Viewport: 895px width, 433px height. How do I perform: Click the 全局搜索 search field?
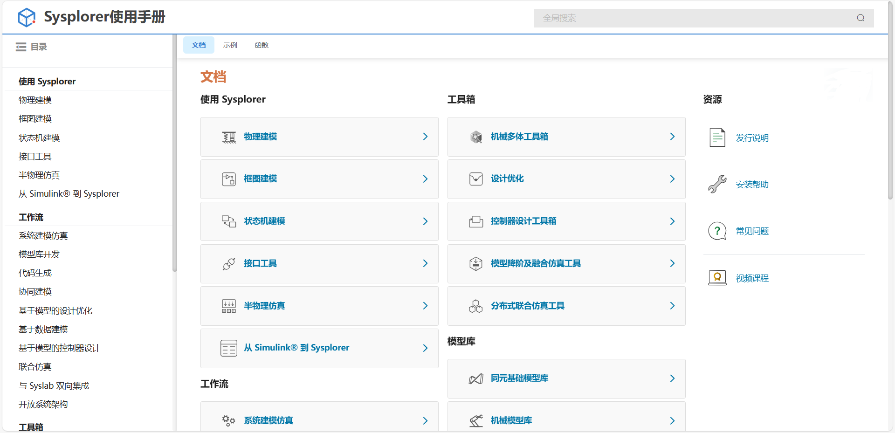pos(703,18)
